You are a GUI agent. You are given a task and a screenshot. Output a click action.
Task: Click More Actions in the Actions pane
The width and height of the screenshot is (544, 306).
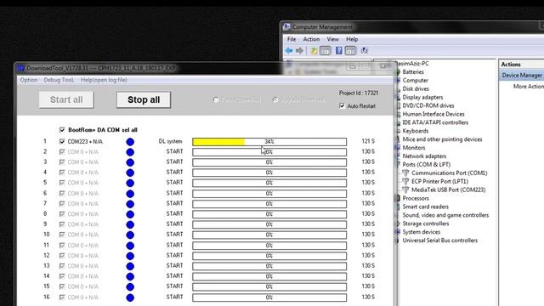point(529,87)
